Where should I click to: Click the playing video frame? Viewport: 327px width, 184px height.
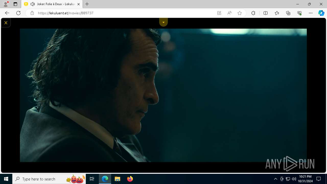point(163,95)
